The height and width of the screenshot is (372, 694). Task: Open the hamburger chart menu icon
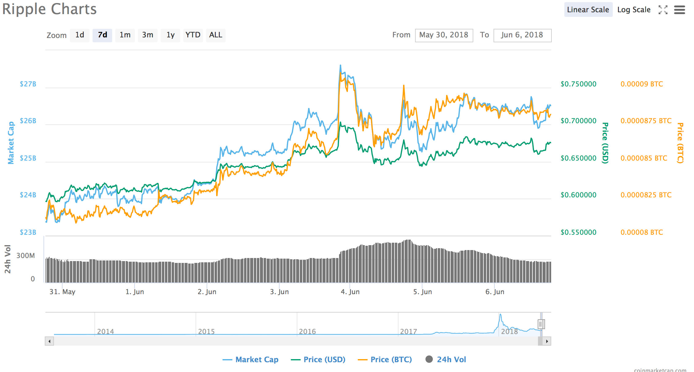(x=679, y=10)
